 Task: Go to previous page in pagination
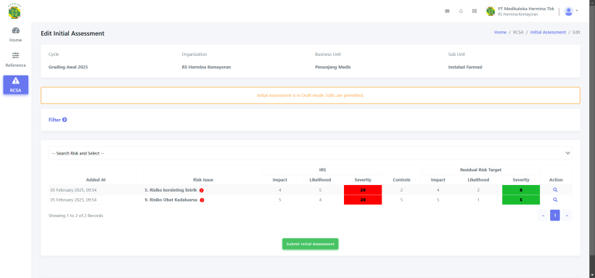543,216
